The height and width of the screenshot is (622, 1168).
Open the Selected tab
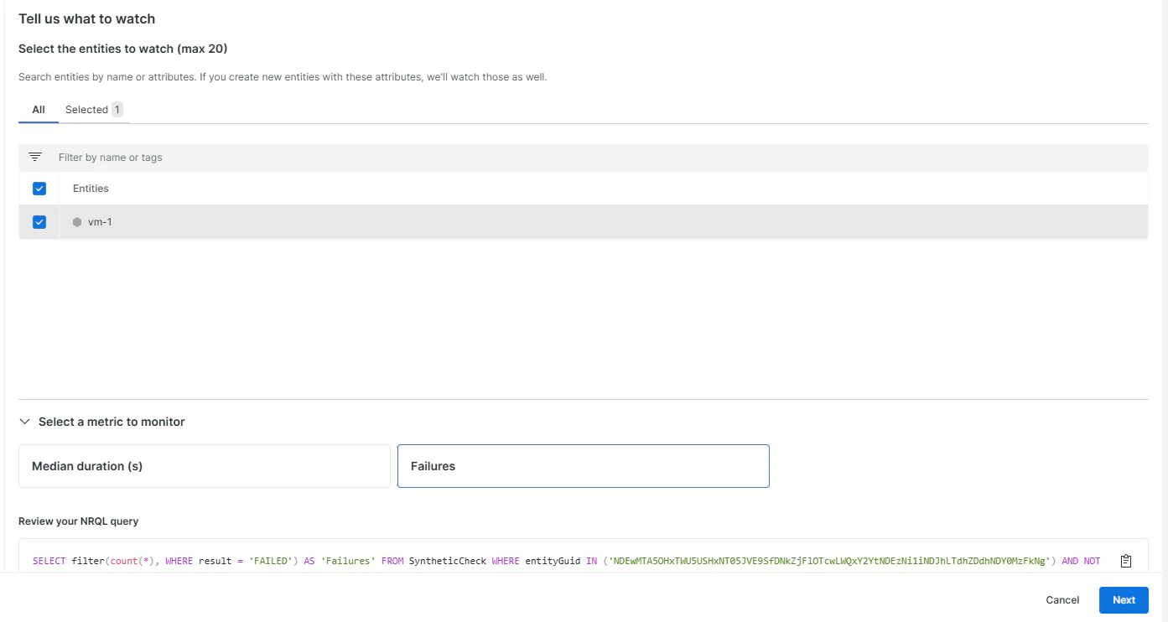point(94,110)
